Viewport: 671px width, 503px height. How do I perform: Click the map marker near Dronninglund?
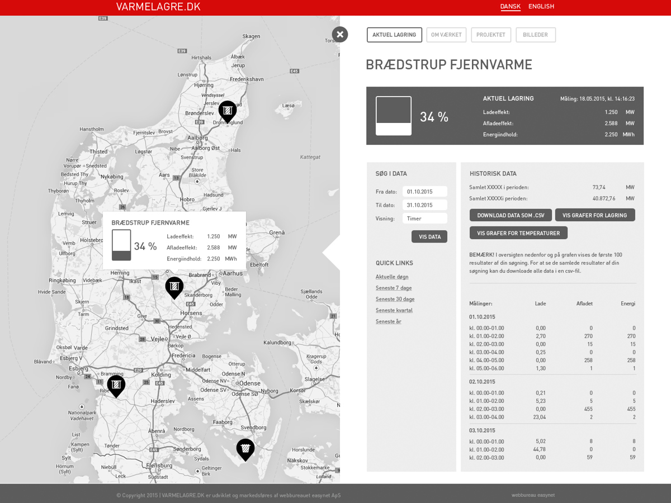(x=228, y=111)
